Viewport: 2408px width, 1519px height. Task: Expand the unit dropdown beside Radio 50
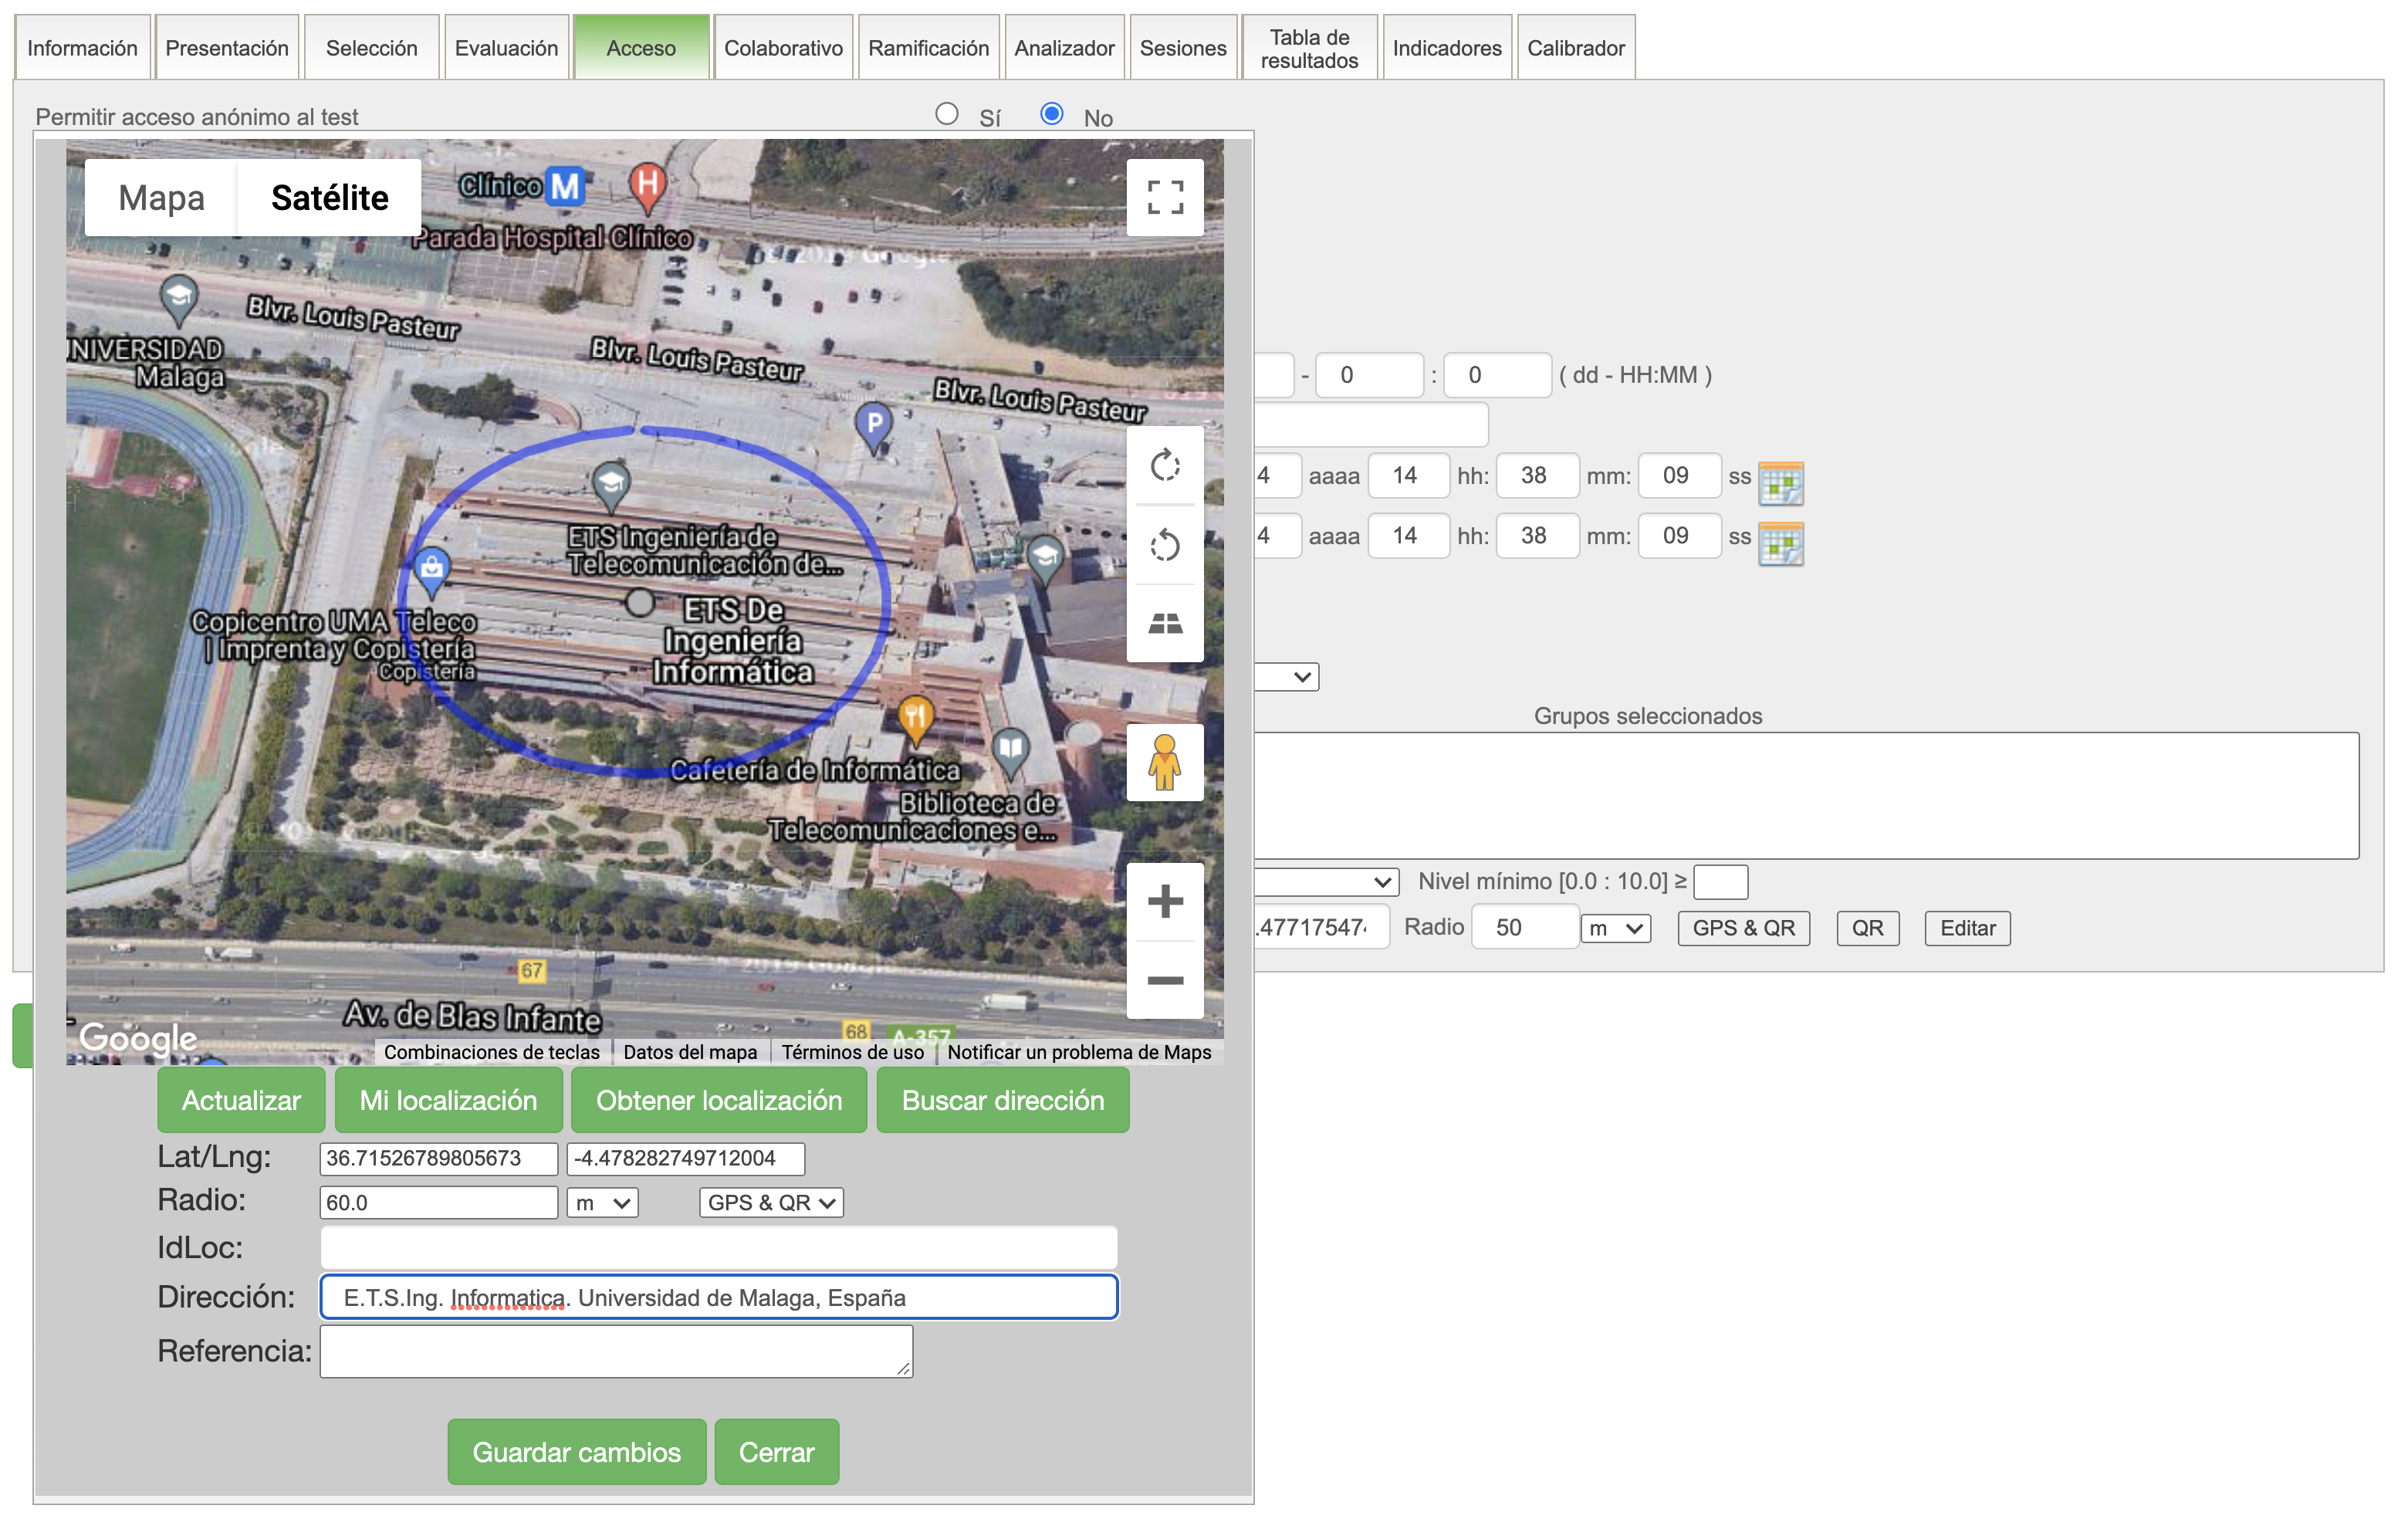point(1615,928)
